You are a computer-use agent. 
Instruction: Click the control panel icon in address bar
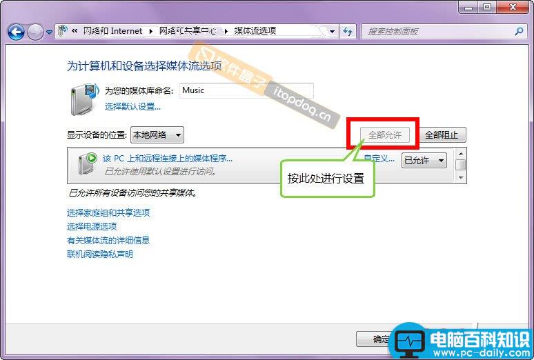[63, 31]
